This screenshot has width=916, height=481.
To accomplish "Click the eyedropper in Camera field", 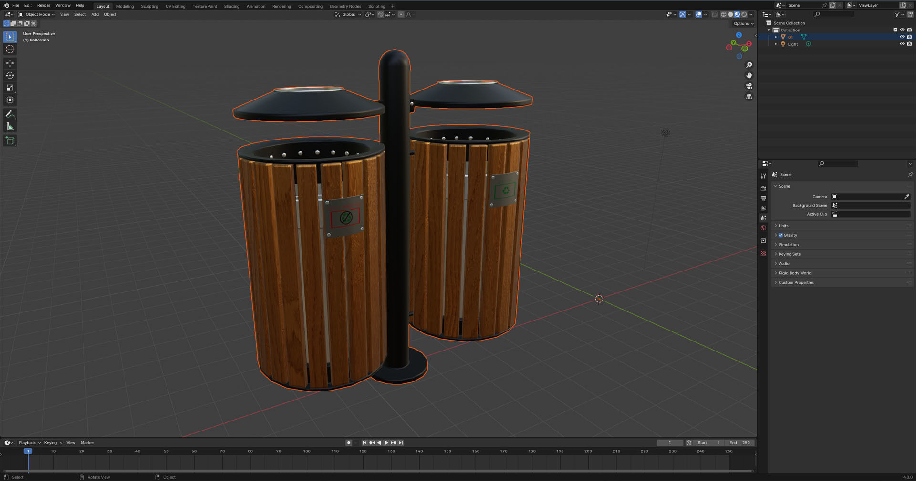I will (x=906, y=197).
